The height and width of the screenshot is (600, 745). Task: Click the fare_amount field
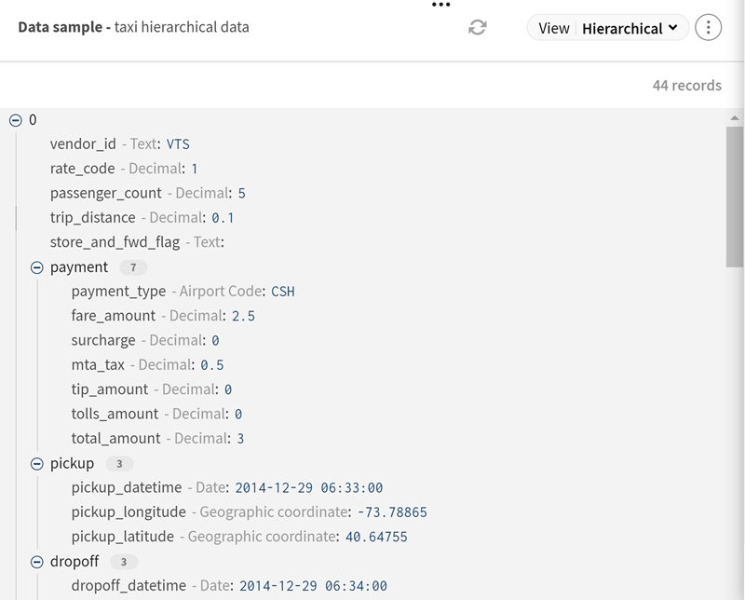[114, 316]
